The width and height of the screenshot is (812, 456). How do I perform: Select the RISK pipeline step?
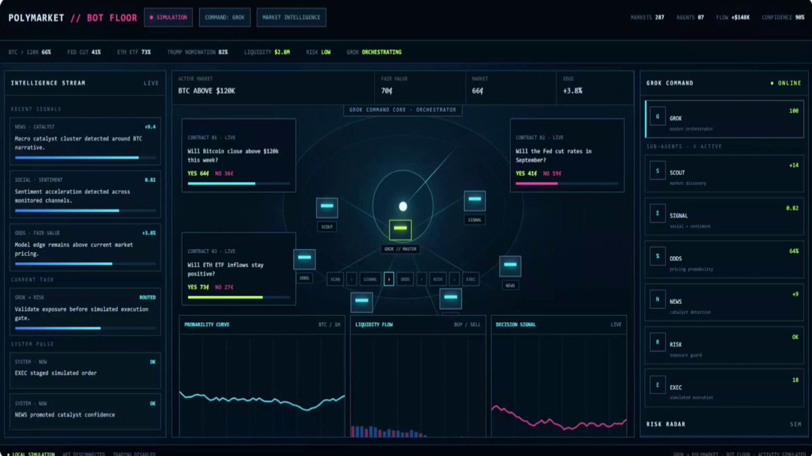tap(438, 279)
